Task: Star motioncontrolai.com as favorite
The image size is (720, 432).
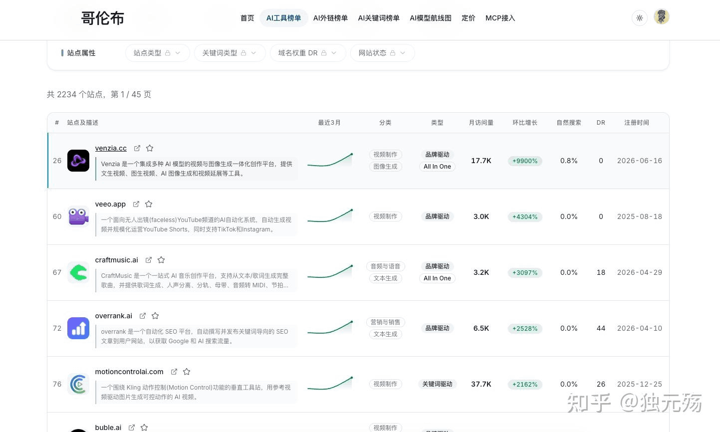Action: point(187,372)
